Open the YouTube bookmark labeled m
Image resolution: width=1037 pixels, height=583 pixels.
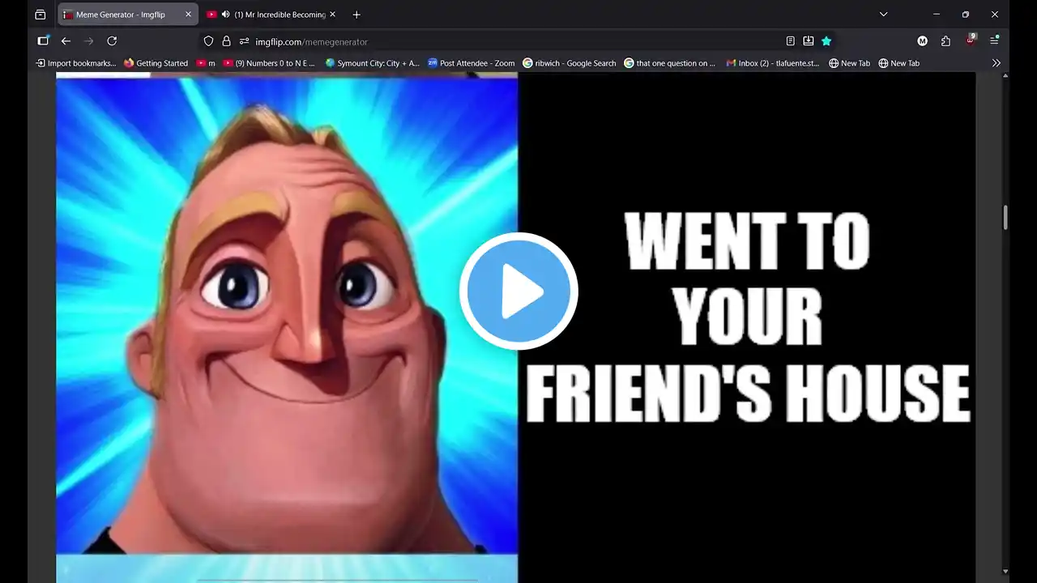206,63
